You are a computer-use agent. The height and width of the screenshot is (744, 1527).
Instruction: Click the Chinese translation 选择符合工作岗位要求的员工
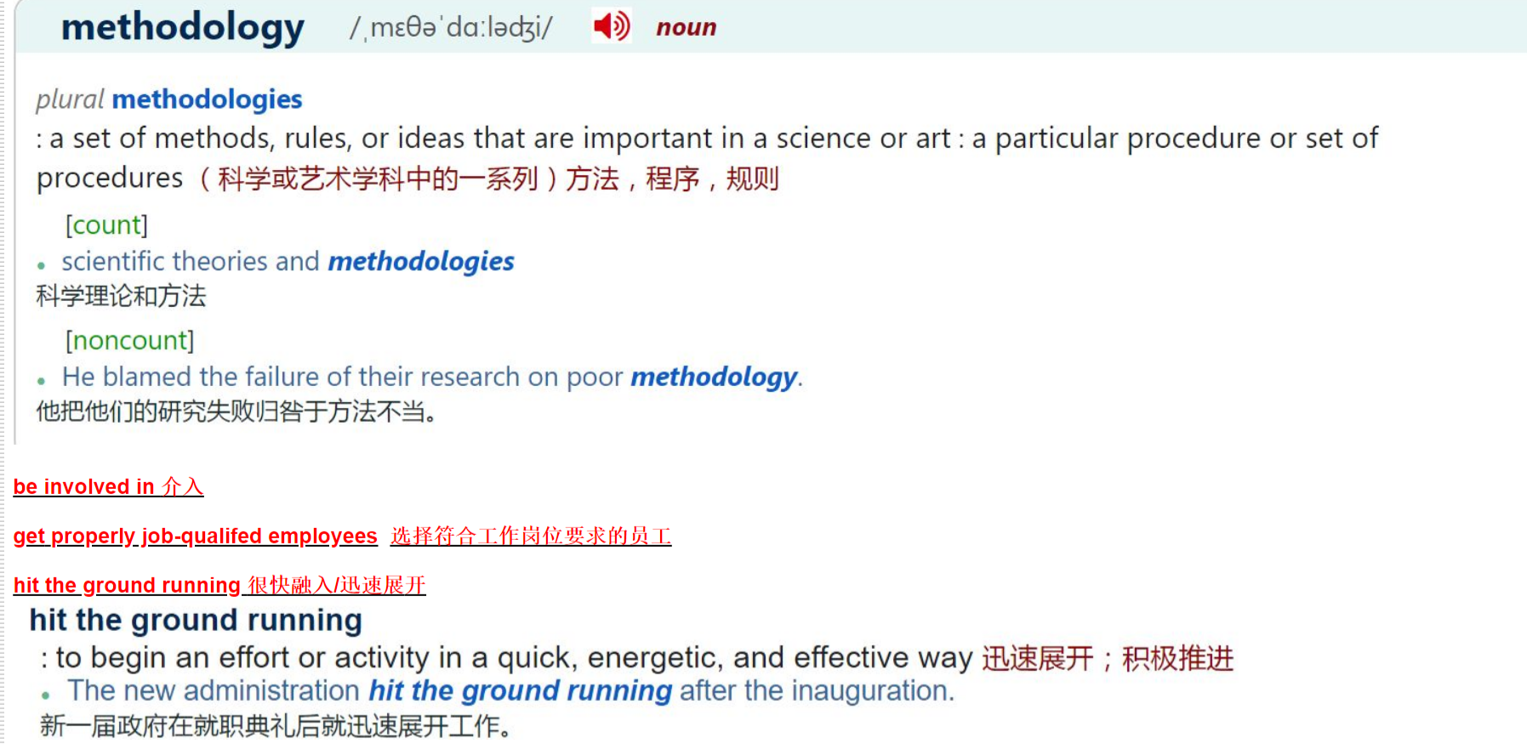(x=531, y=536)
